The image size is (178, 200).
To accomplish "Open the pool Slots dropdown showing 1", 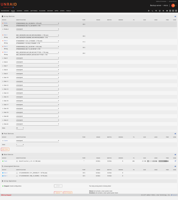I will 20,145.
